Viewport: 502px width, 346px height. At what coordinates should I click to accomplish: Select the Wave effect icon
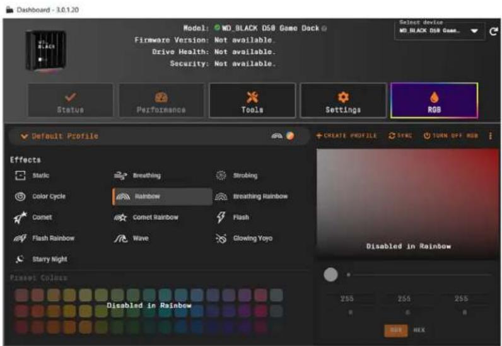pyautogui.click(x=121, y=238)
